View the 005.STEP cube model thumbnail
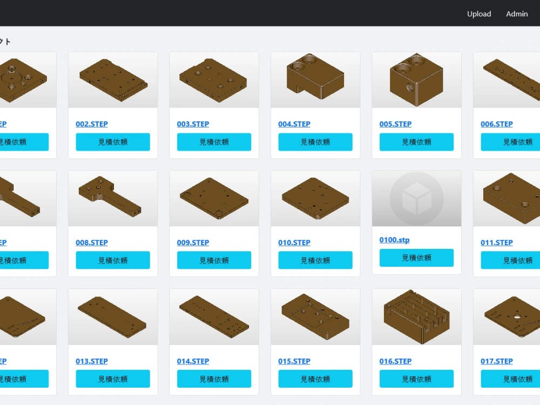Screen dimensions: 540x405 [x=417, y=80]
